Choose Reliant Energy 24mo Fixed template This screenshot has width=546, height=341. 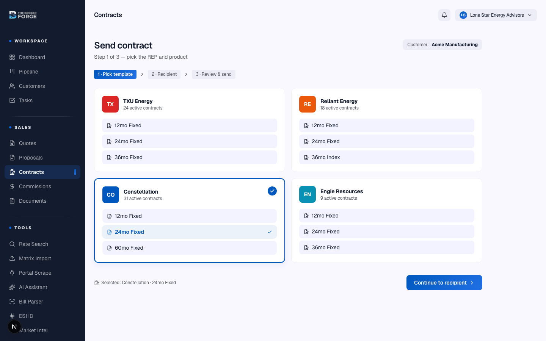(x=387, y=141)
